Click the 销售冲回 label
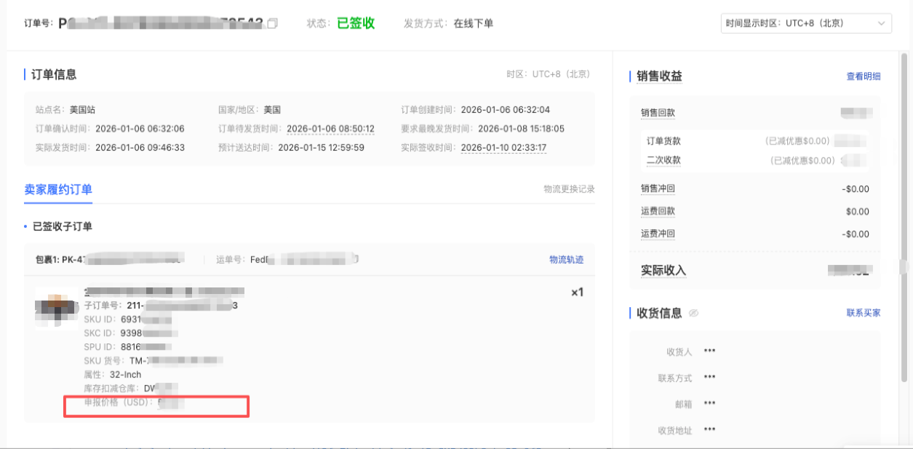 tap(658, 189)
